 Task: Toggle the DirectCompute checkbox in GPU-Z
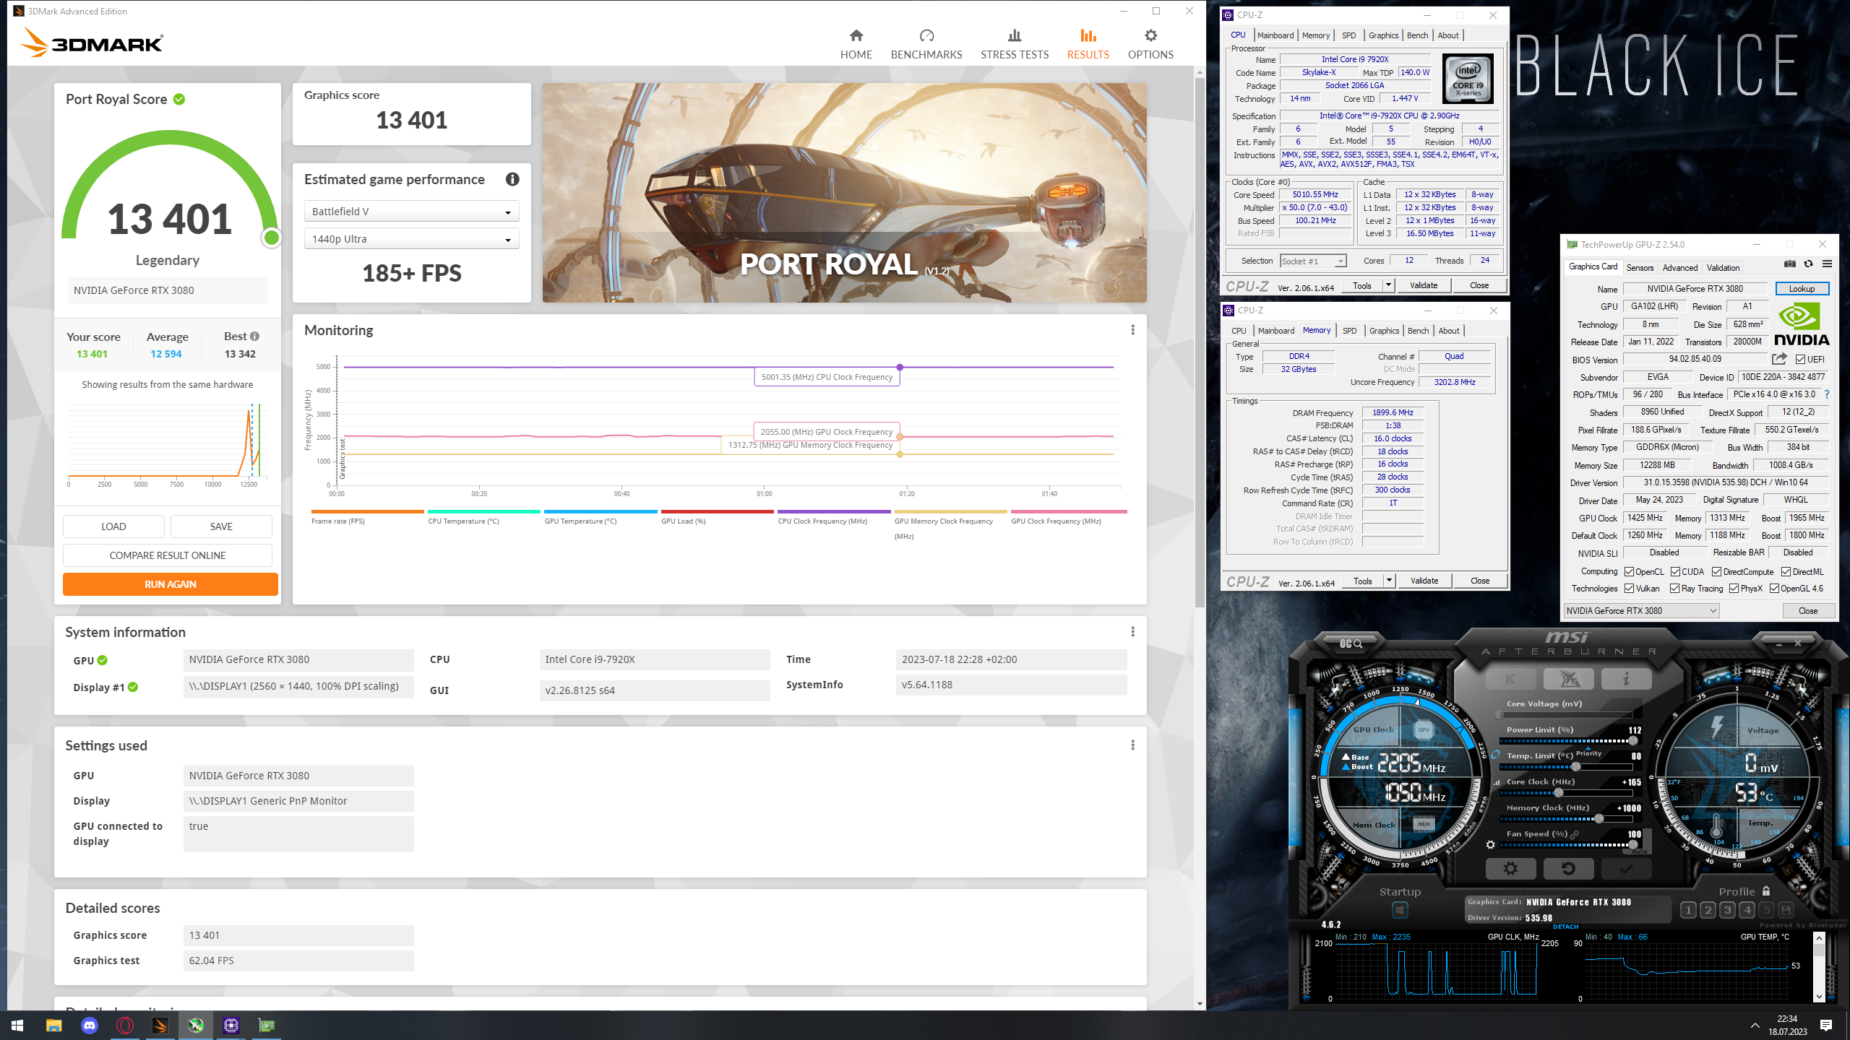click(x=1716, y=572)
